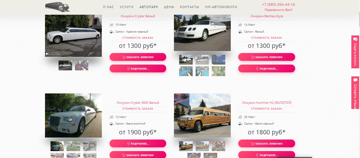Open 'Лимузин Hummer H2 (ЗОЛОТОЙ)' title link

pos(267,103)
